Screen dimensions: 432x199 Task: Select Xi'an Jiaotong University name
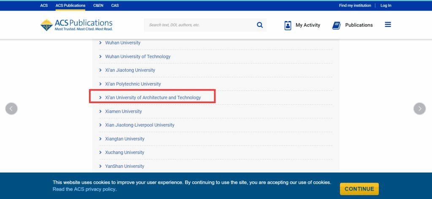(130, 70)
